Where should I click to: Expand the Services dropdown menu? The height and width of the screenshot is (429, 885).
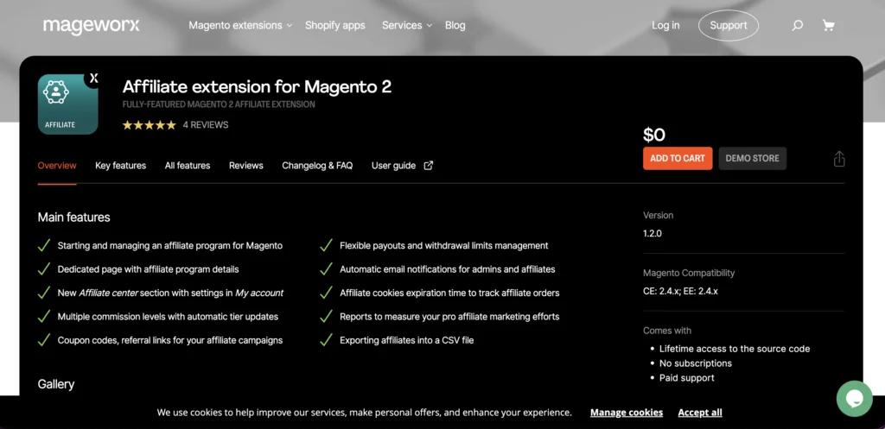coord(406,25)
